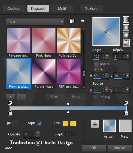The height and width of the screenshot is (153, 133).
Task: Enable the Invers checkbox
Action: tap(96, 64)
